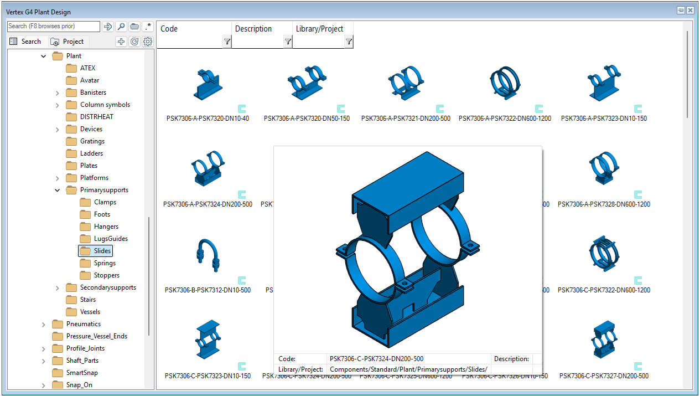Click the funnel filter icon under Description

point(288,42)
